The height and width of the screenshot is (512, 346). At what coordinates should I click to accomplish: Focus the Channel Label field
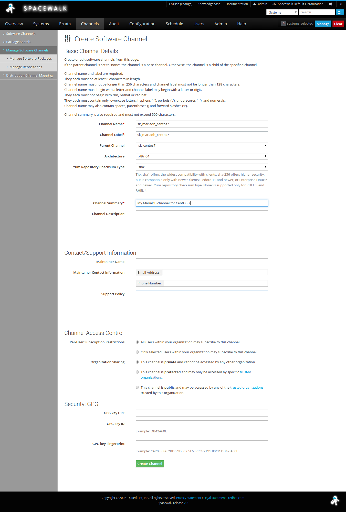[202, 135]
